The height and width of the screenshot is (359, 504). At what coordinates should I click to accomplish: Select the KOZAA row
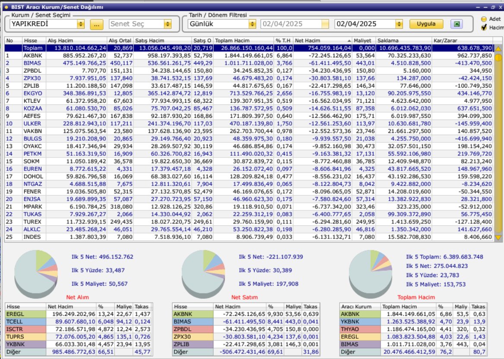tap(249, 108)
